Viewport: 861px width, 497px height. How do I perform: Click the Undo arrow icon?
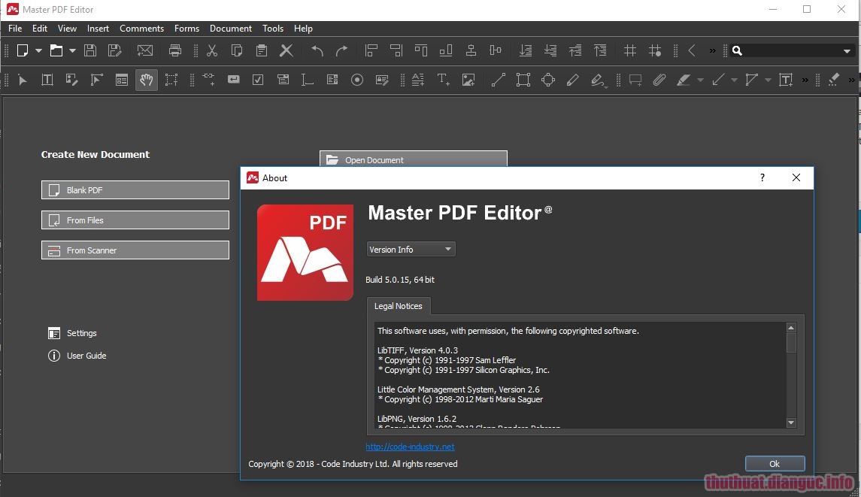[317, 50]
